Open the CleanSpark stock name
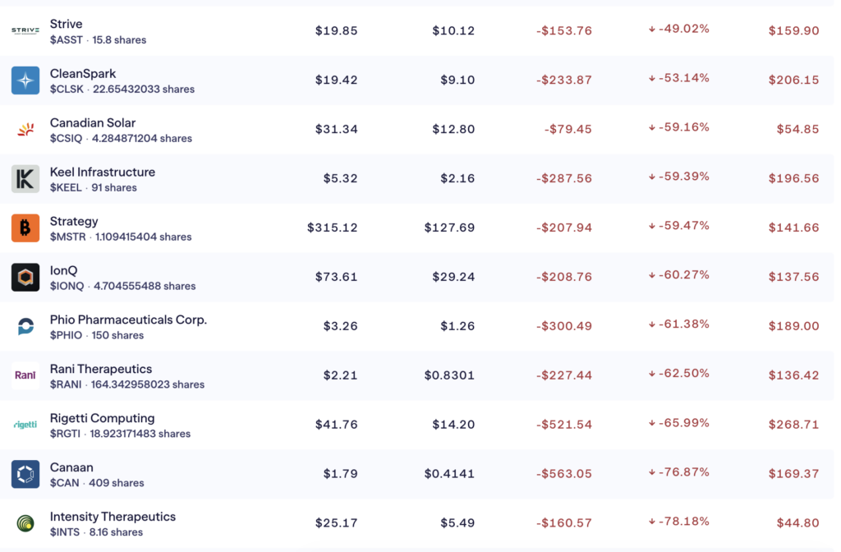This screenshot has height=552, width=841. [x=83, y=73]
